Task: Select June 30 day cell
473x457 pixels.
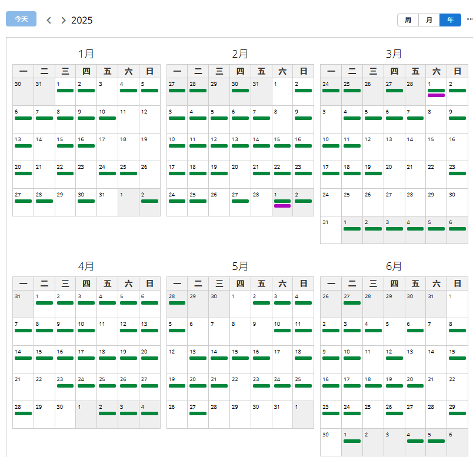Action: pyautogui.click(x=331, y=442)
